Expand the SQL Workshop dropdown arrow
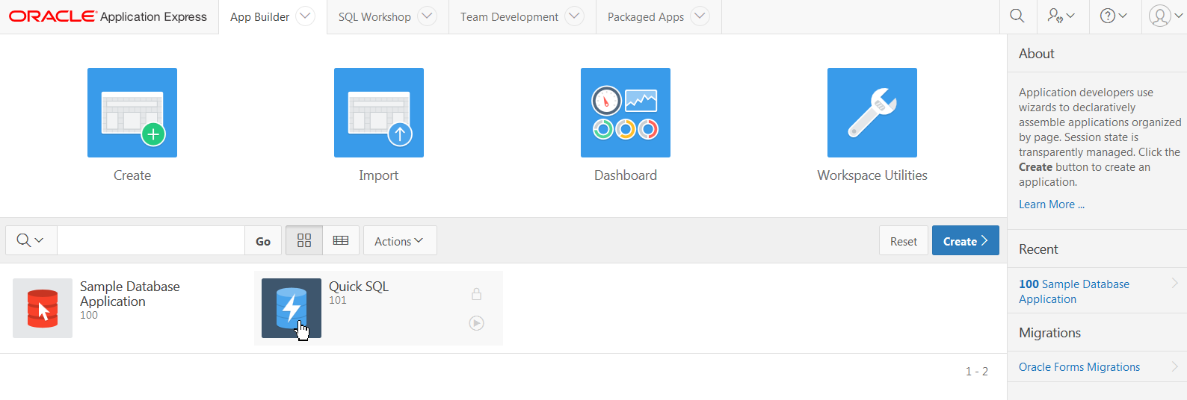 (x=427, y=16)
